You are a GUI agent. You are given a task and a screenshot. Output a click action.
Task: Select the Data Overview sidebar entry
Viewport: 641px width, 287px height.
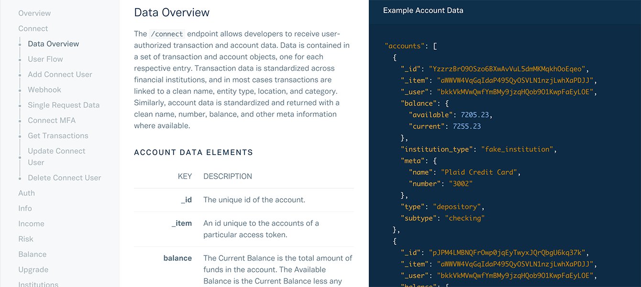pyautogui.click(x=53, y=44)
